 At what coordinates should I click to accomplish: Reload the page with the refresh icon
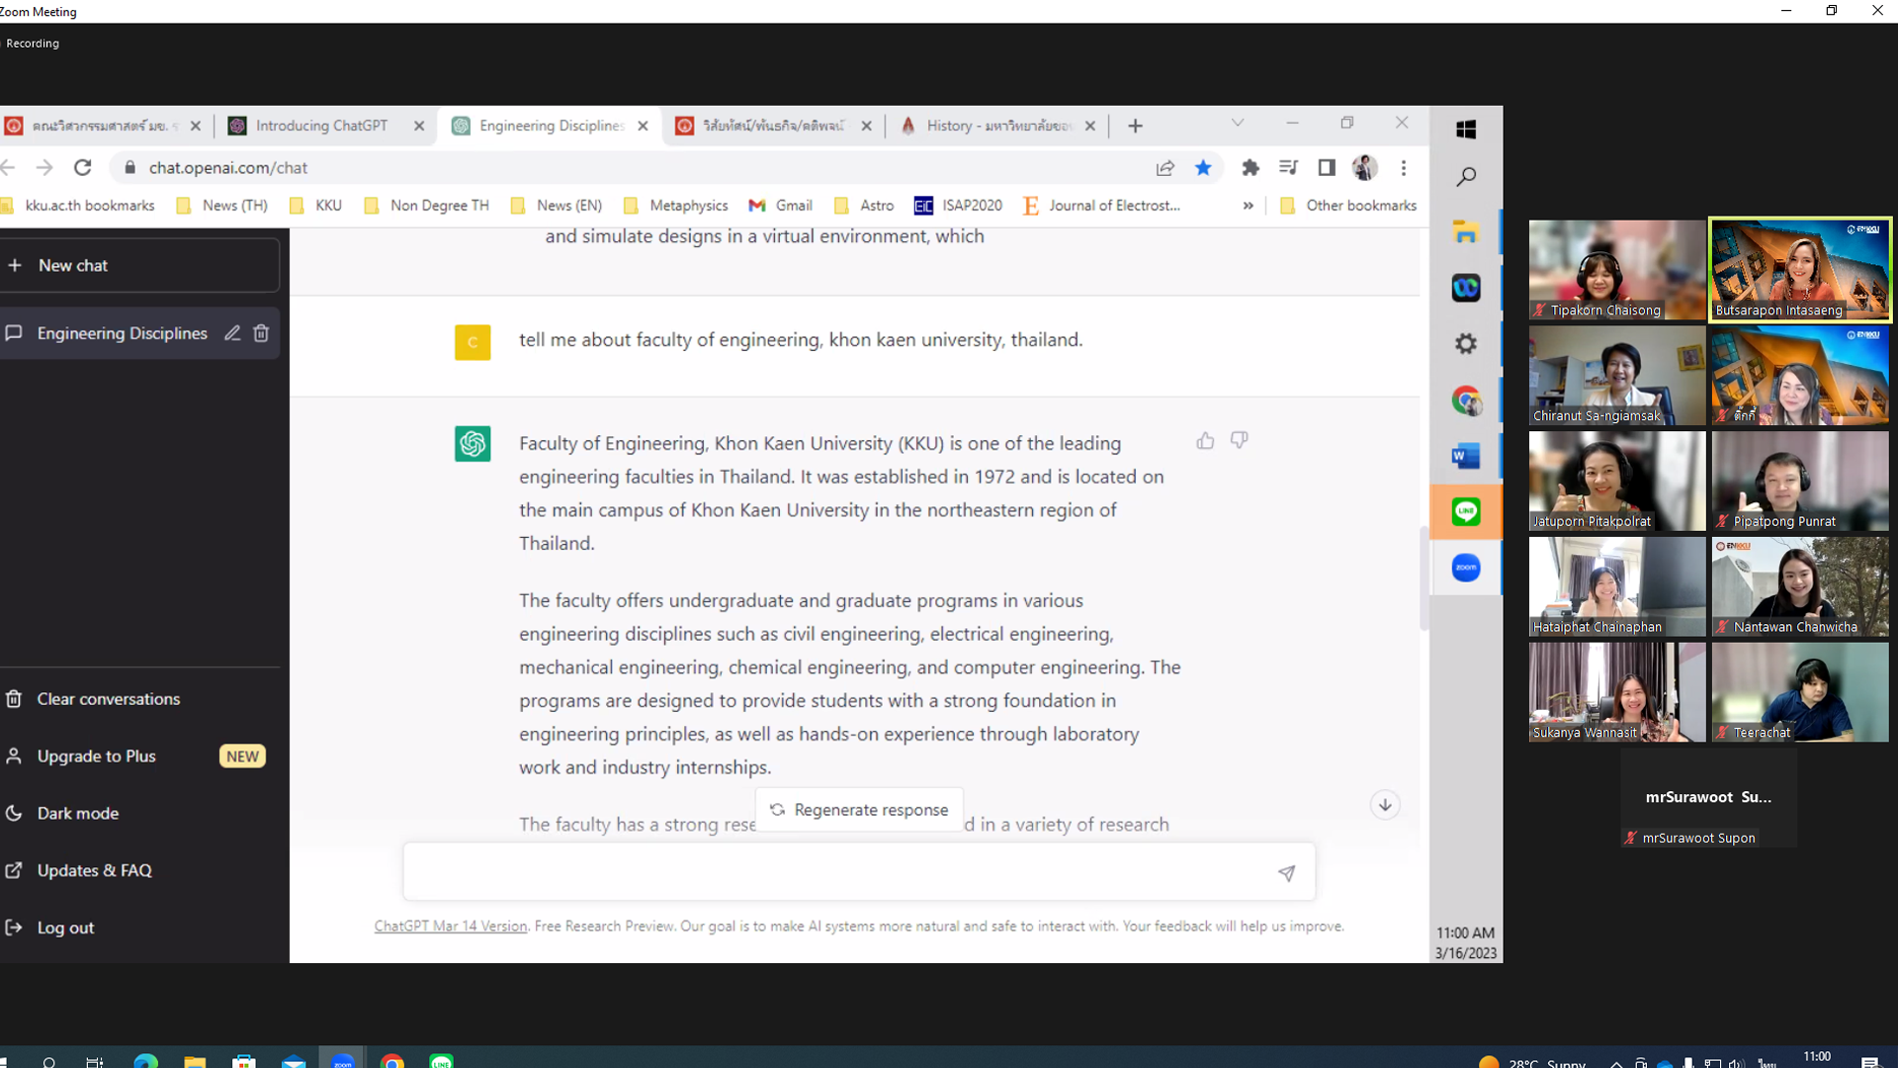point(83,168)
